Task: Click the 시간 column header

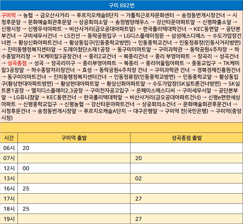Action: pyautogui.click(x=9, y=138)
